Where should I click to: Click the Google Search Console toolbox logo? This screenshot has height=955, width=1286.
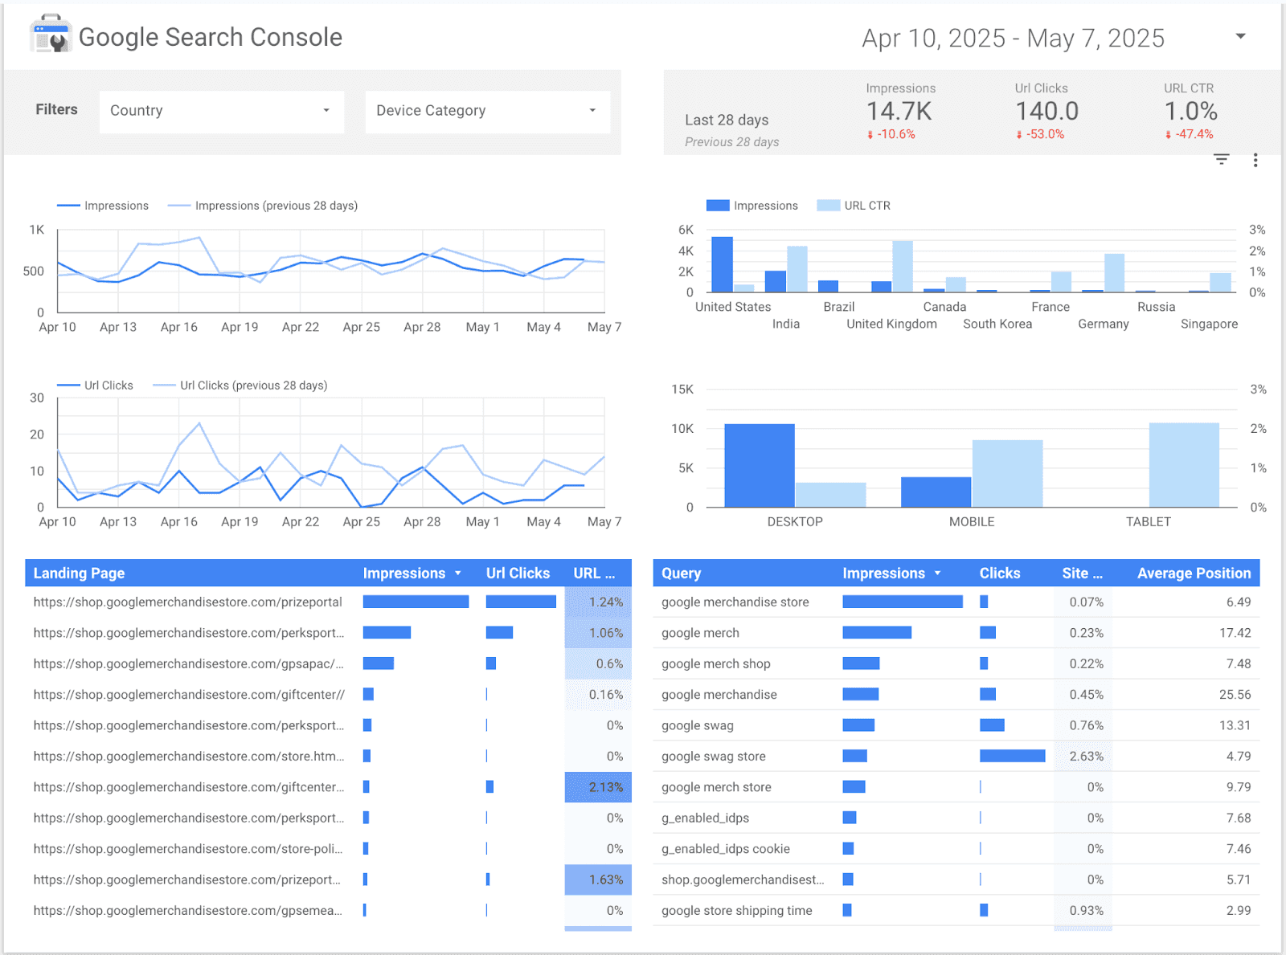(x=48, y=34)
